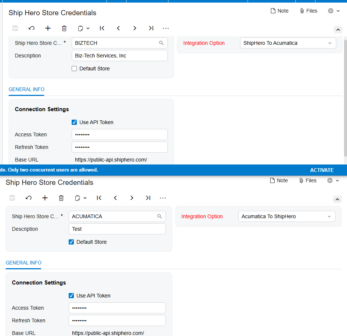Image resolution: width=347 pixels, height=336 pixels.
Task: Click the ACUMATICA store code field
Action: [117, 216]
